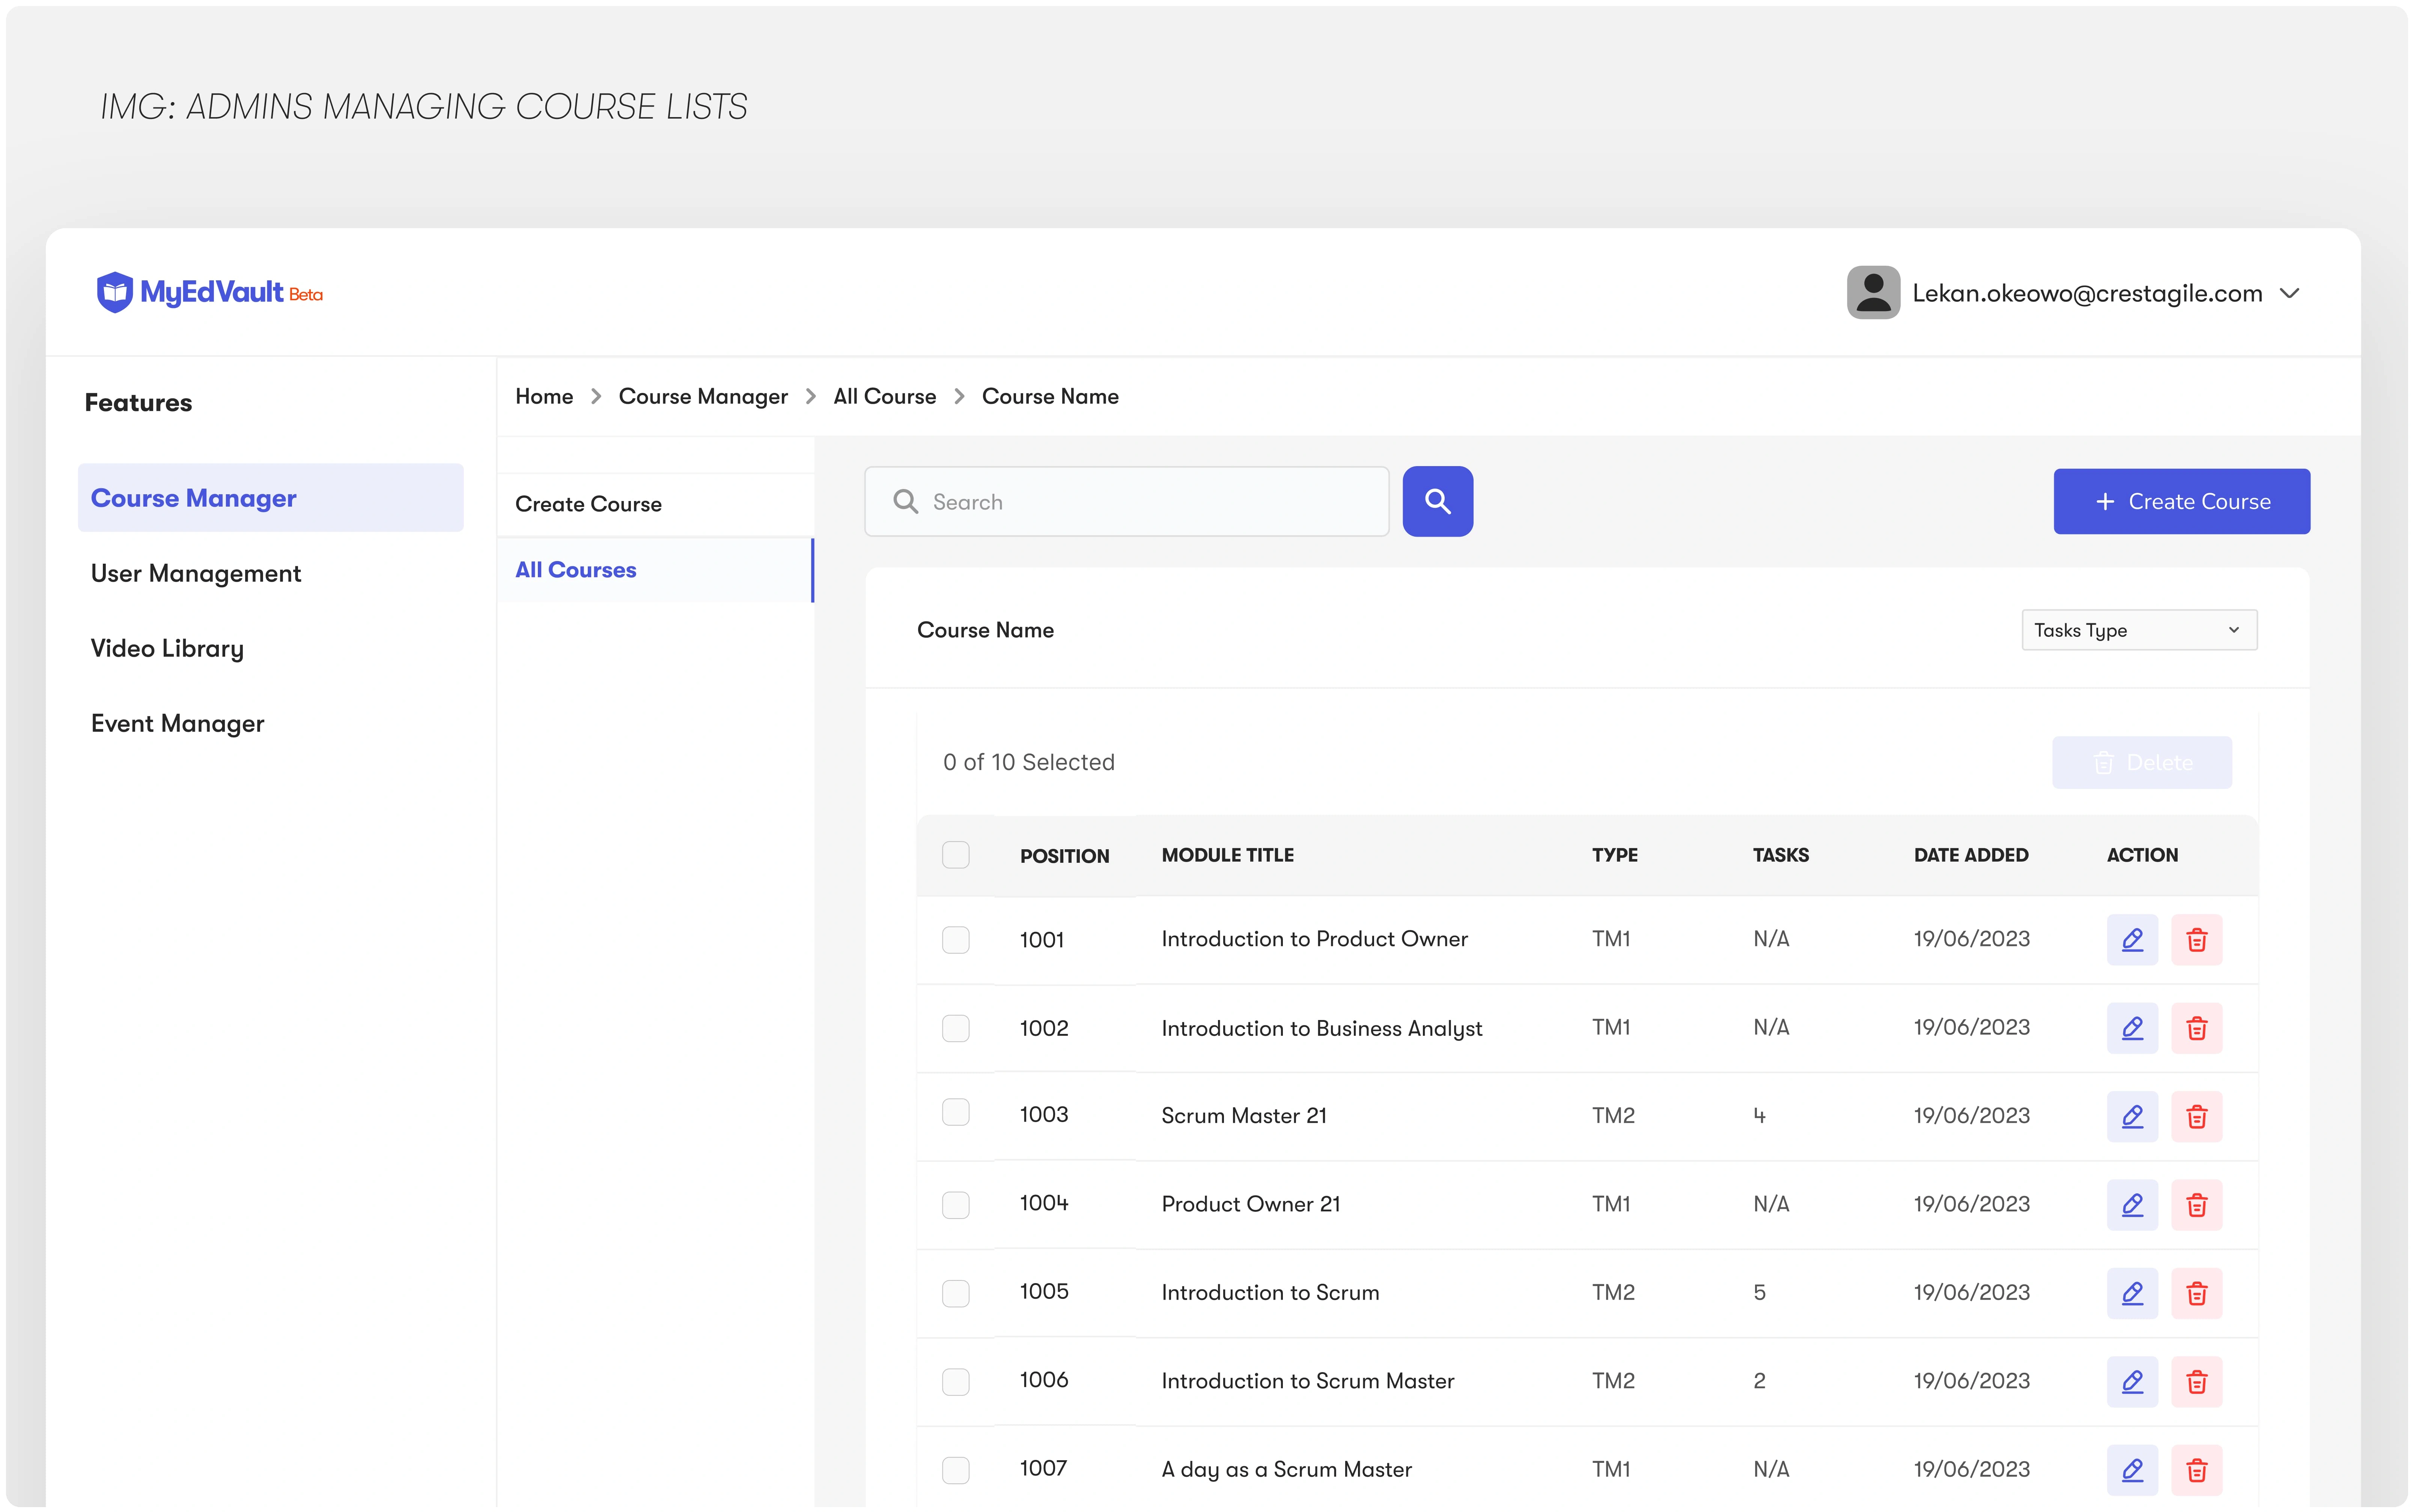This screenshot has width=2413, height=1512.
Task: Open Video Library in the sidebar
Action: coord(167,648)
